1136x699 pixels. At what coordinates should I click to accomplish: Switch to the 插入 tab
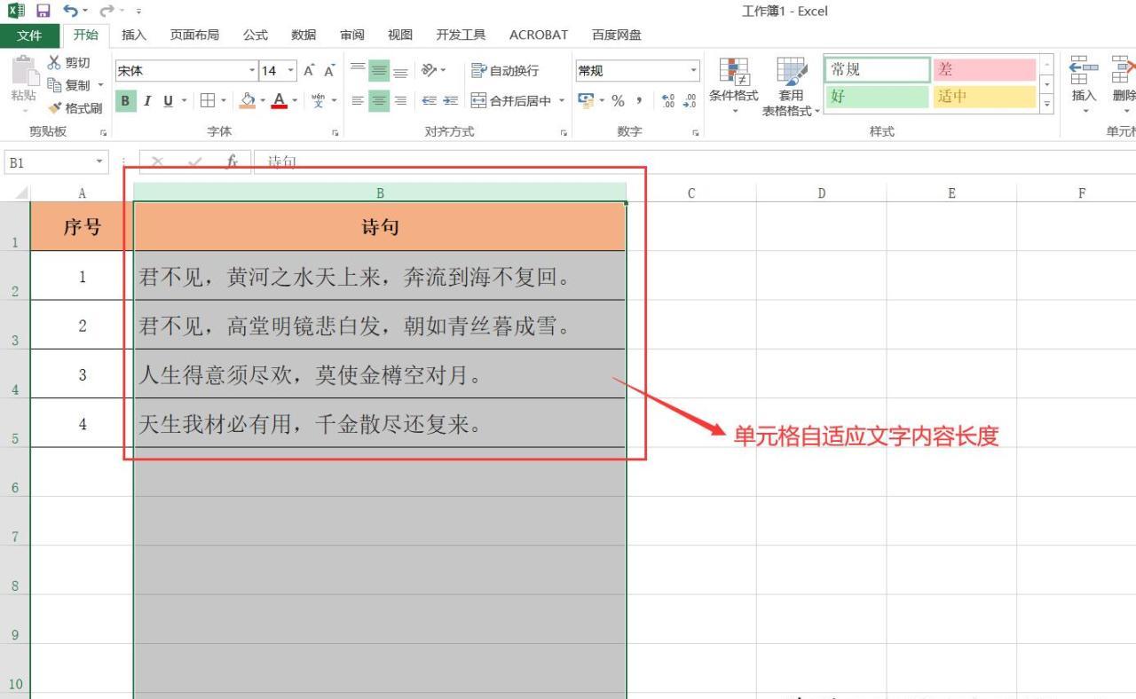point(134,35)
